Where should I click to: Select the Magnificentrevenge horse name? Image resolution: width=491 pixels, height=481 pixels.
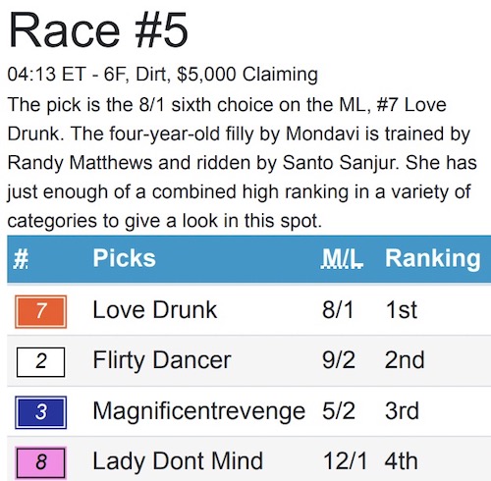[199, 411]
